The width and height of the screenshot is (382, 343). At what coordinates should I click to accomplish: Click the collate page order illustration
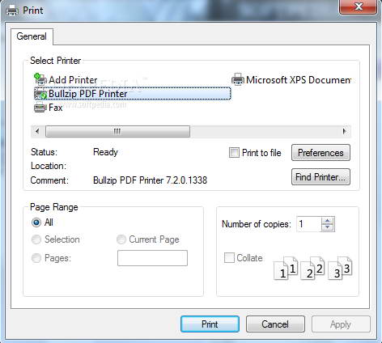click(x=313, y=269)
